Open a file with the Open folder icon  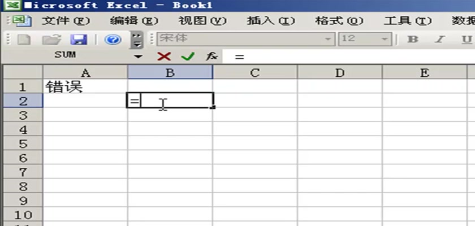pyautogui.click(x=51, y=40)
